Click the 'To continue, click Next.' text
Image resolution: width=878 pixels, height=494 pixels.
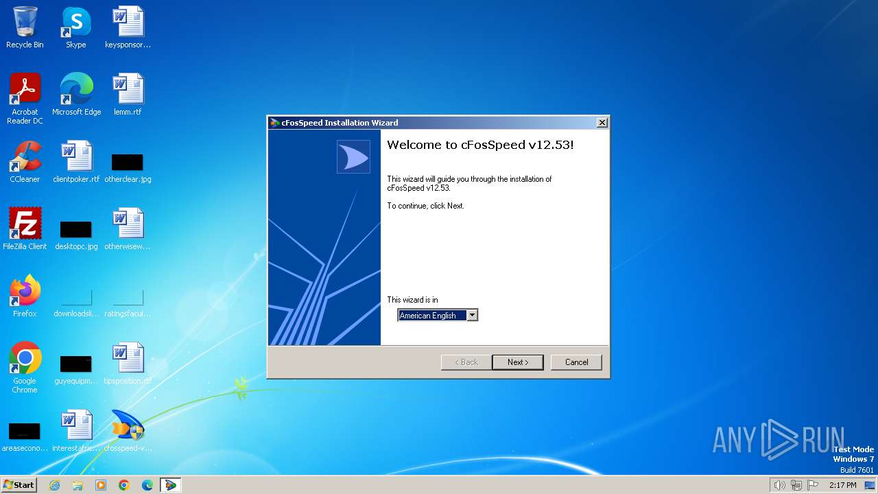point(425,206)
